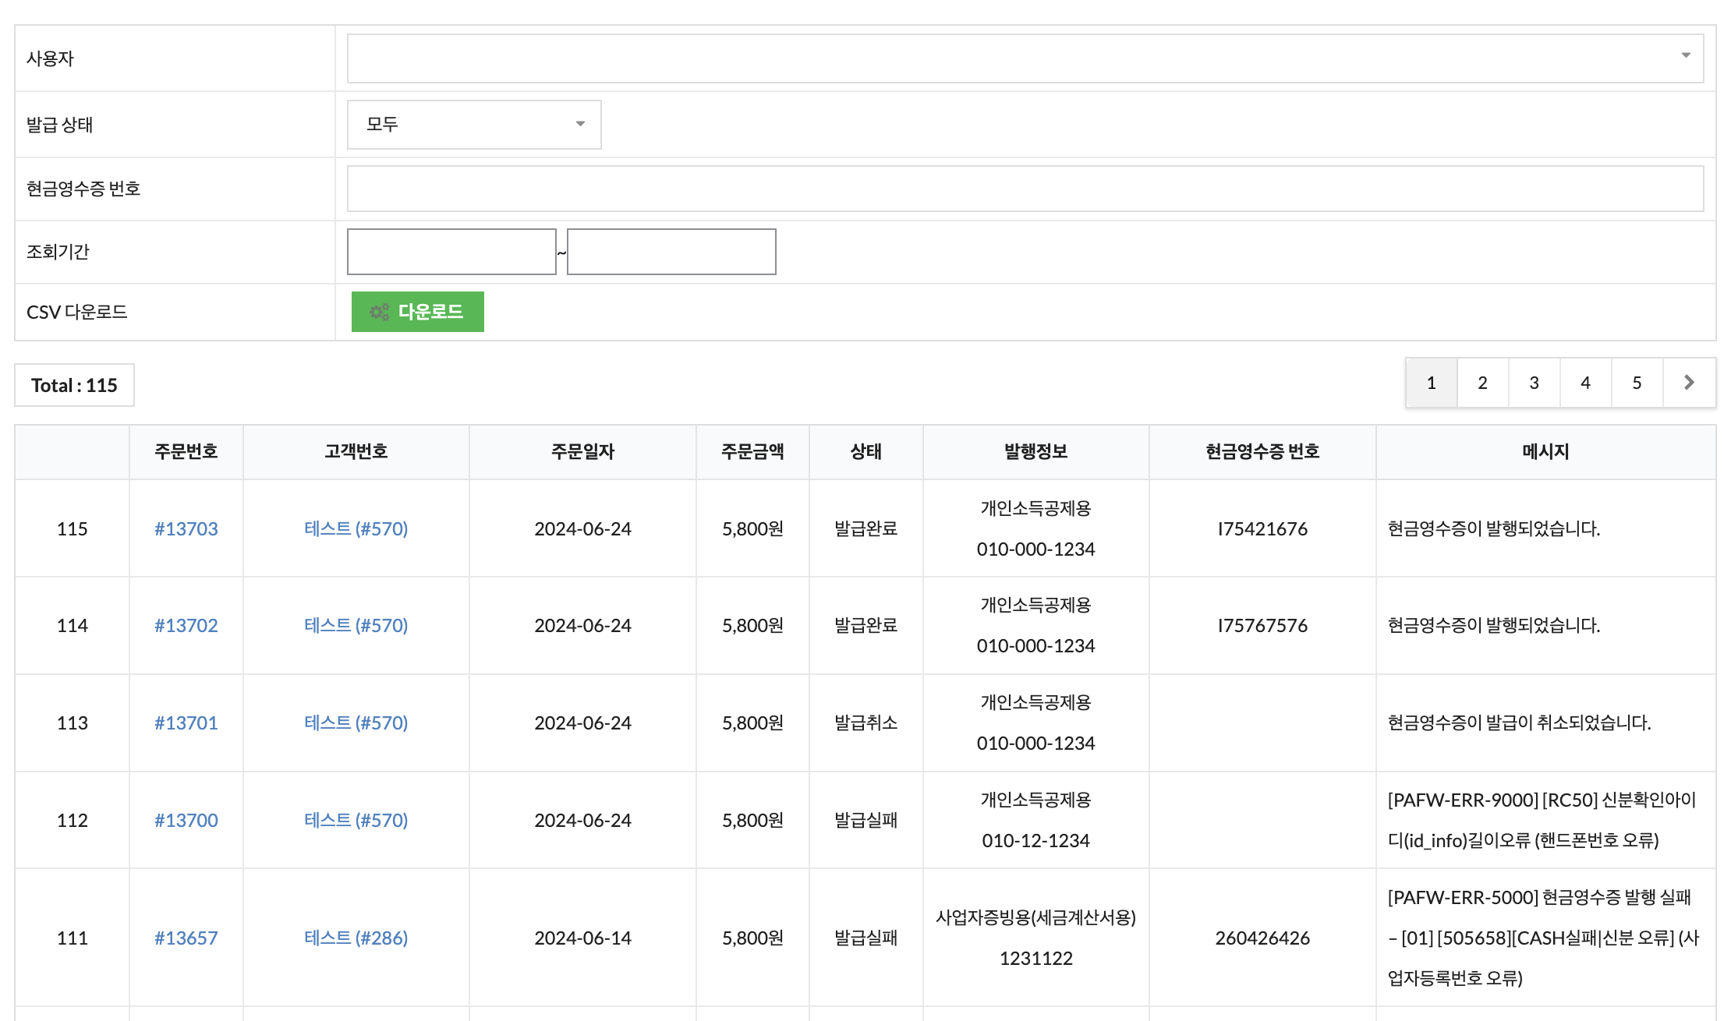1731x1021 pixels.
Task: Click the start date field of 조회기간
Action: coord(451,252)
